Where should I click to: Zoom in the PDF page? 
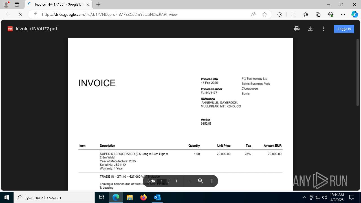pyautogui.click(x=212, y=181)
